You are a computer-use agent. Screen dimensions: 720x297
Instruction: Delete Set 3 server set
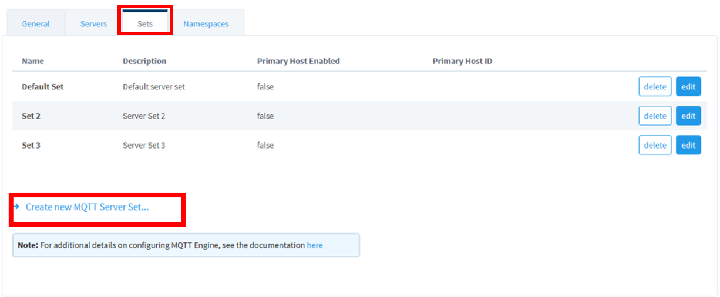(x=655, y=145)
